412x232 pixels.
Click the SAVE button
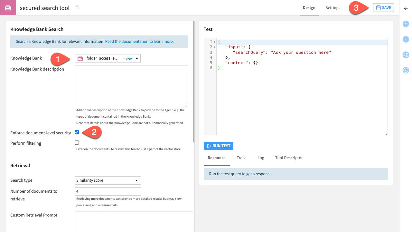[383, 7]
